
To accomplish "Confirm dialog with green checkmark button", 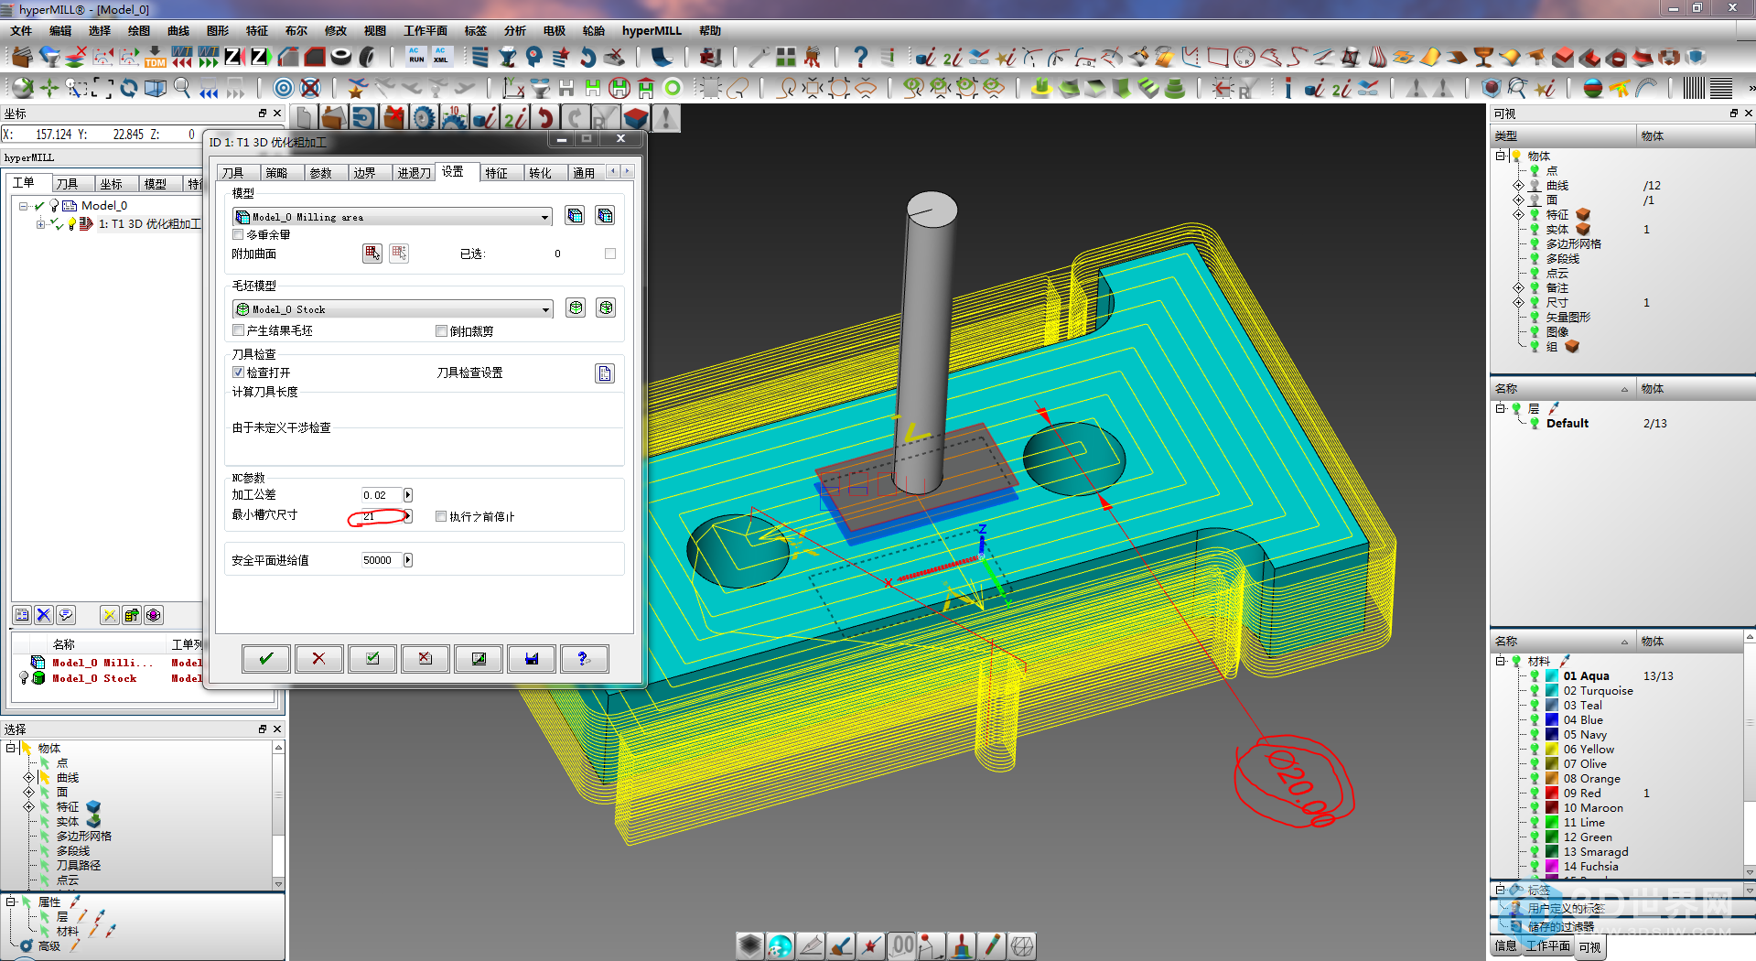I will (x=266, y=658).
